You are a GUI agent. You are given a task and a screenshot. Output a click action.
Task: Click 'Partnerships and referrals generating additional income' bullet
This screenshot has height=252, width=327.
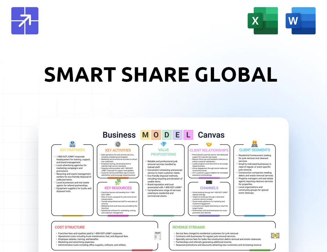point(204,242)
